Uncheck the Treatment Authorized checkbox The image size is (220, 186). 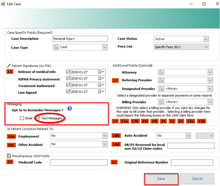click(68, 85)
